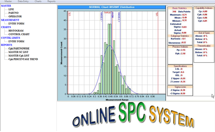This screenshot has width=215, height=132.
Task: Click the NORMAL Chart title bar
Action: [112, 7]
